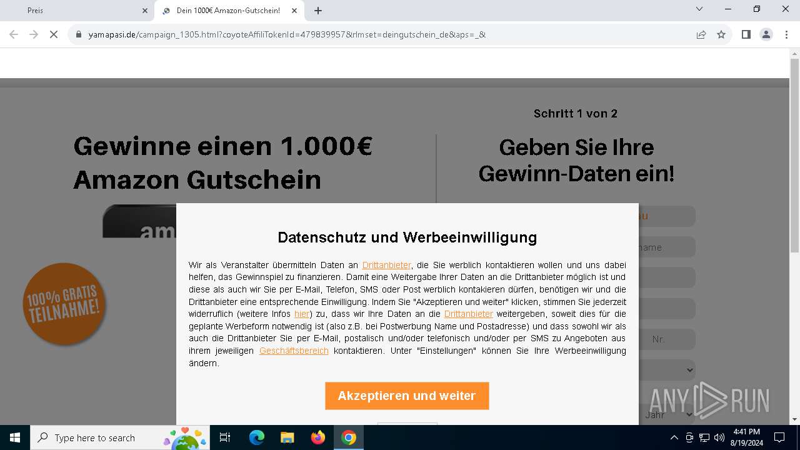Screen dimensions: 800x450
Task: Click the page vertical scrollbar
Action: tap(794, 156)
